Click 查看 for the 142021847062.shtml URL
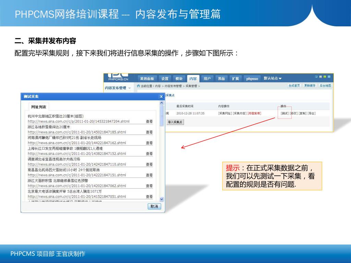The image size is (351, 263). pos(149,186)
